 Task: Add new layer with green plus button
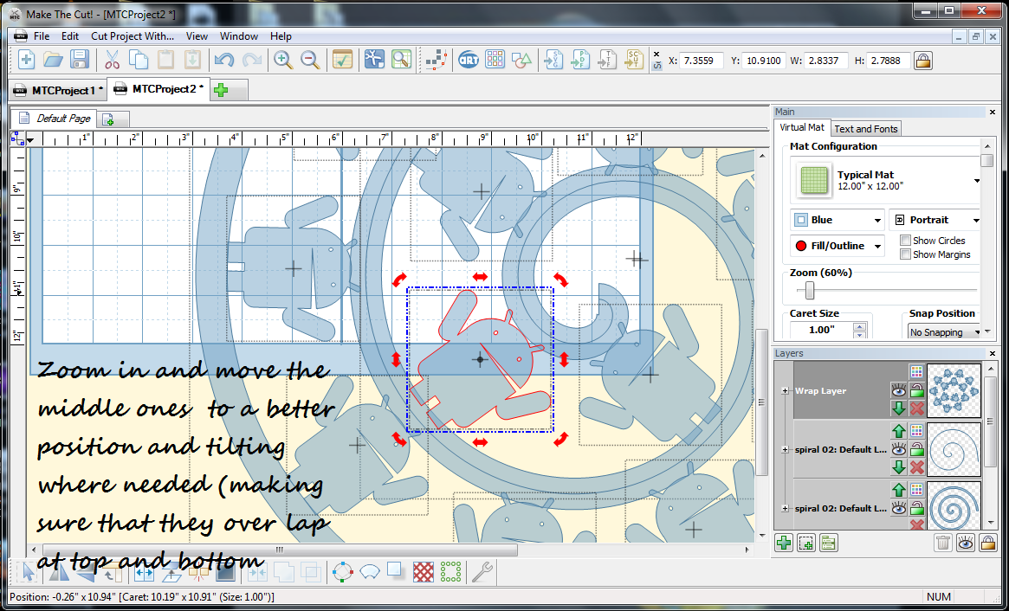click(x=784, y=543)
